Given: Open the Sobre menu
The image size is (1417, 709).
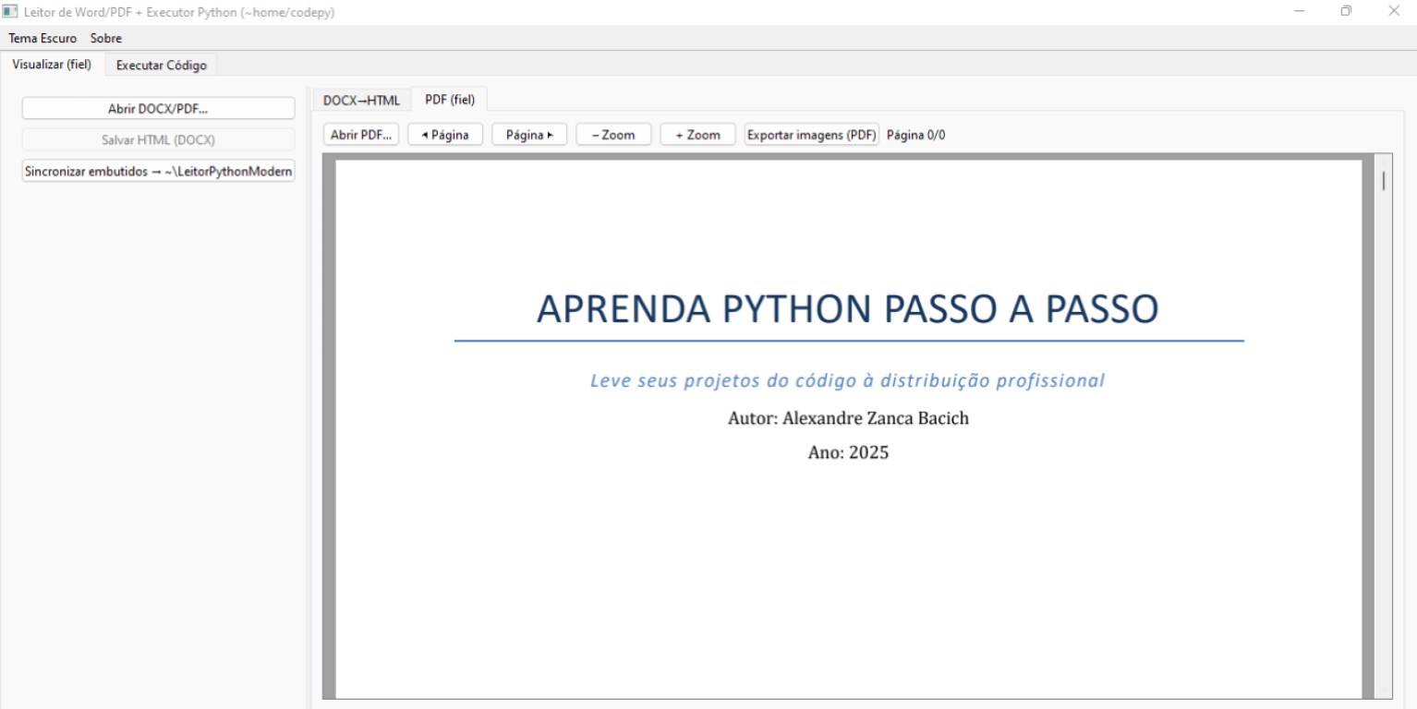Looking at the screenshot, I should pyautogui.click(x=106, y=39).
